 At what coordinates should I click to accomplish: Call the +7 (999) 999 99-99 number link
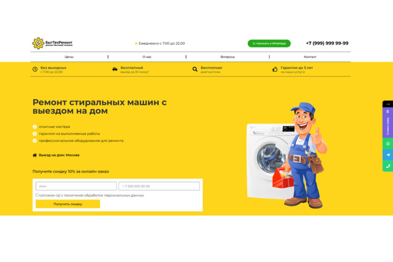coord(327,43)
